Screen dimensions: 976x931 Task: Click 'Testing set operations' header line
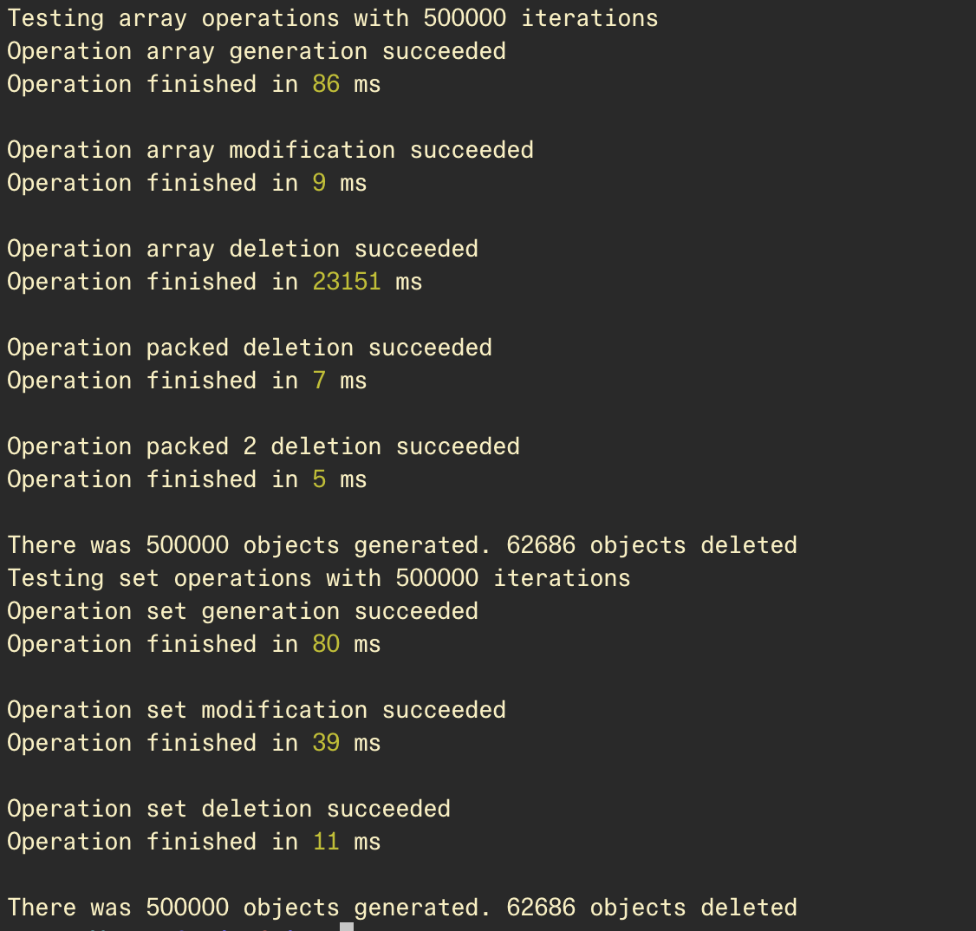tap(319, 579)
